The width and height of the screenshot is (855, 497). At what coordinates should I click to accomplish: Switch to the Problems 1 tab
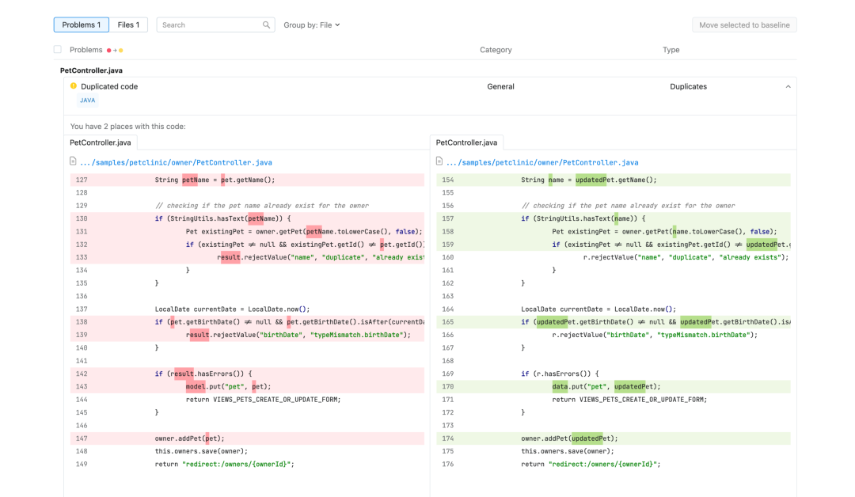(82, 25)
